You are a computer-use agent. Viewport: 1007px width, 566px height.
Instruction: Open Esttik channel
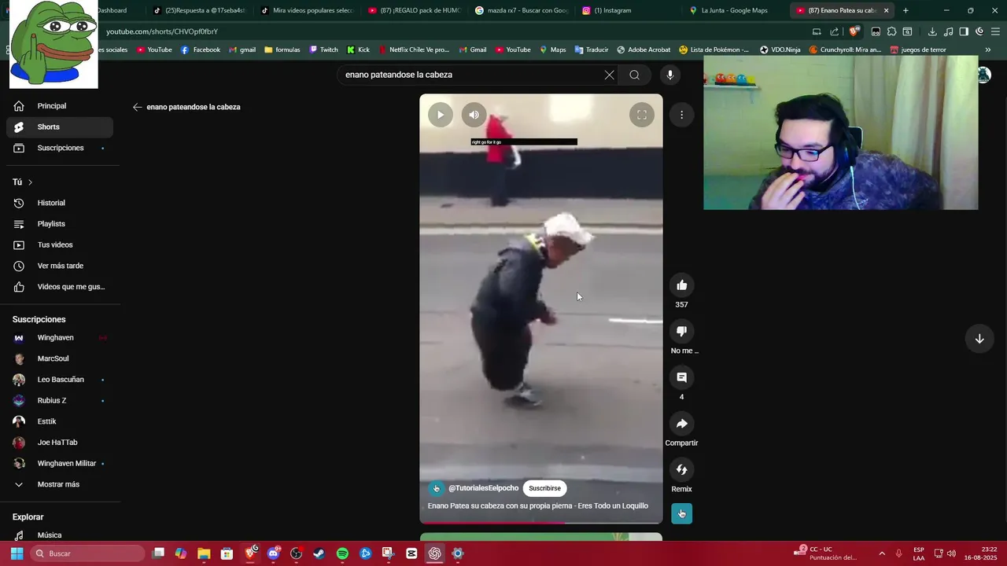pos(60,421)
